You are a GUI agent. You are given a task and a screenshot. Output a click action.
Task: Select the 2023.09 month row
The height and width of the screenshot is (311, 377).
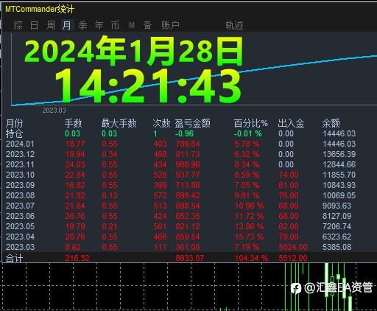(x=188, y=185)
